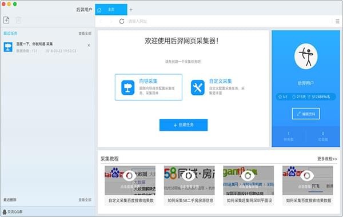Open the ganji tutorial thumbnail image

click(249, 180)
